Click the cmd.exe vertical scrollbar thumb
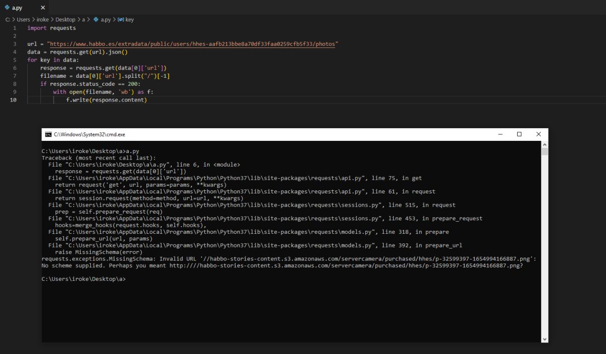Screen dimensions: 606x354 544,151
